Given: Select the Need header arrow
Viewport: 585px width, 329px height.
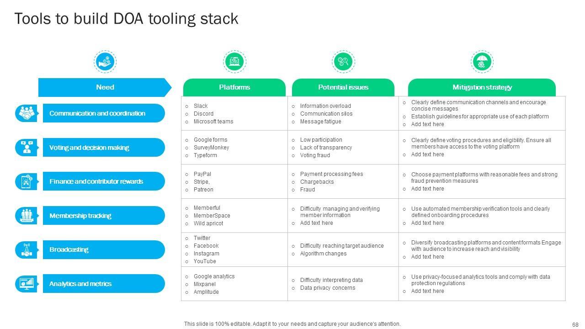Looking at the screenshot, I should (105, 87).
